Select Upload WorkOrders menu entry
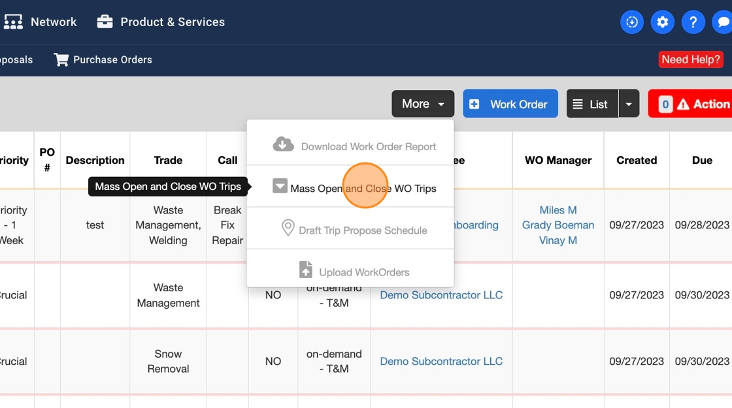The height and width of the screenshot is (408, 732). [x=363, y=272]
